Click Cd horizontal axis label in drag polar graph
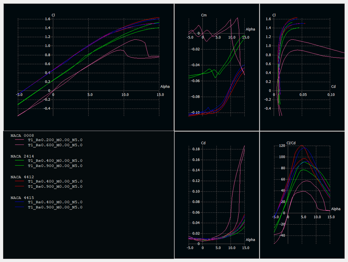This screenshot has height=262, width=348. coord(333,87)
